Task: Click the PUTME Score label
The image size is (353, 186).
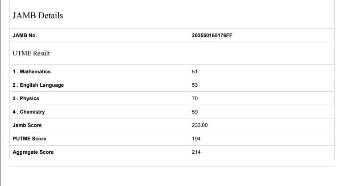Action: [x=29, y=139]
